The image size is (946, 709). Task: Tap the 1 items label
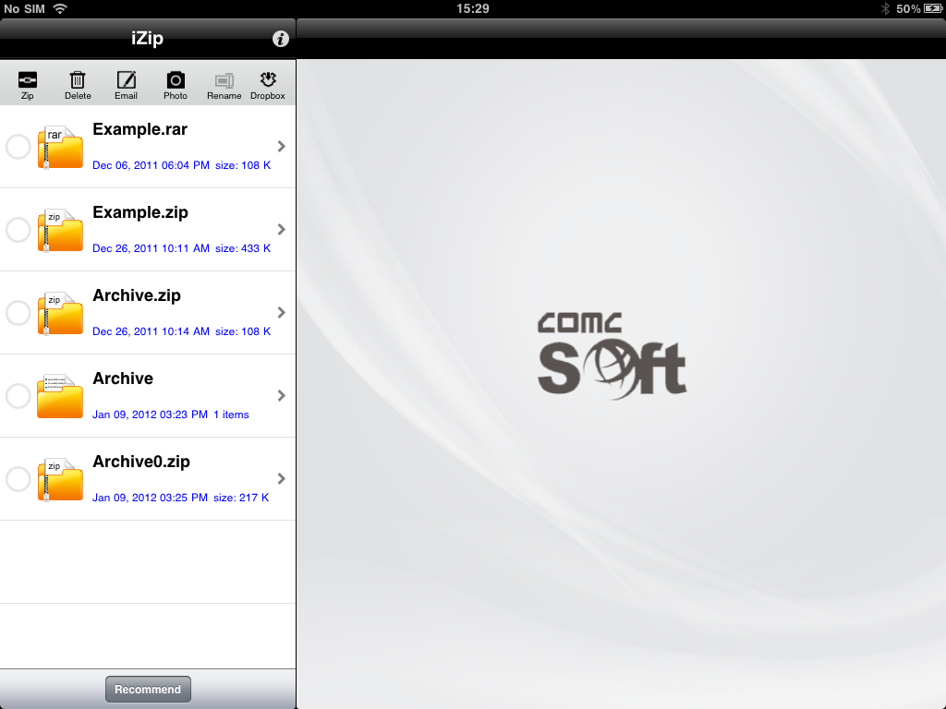click(x=231, y=415)
